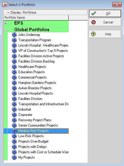124x166 pixels.
Task: Click the portfolio icon beside Jobs Underway
Action: [x=14, y=35]
